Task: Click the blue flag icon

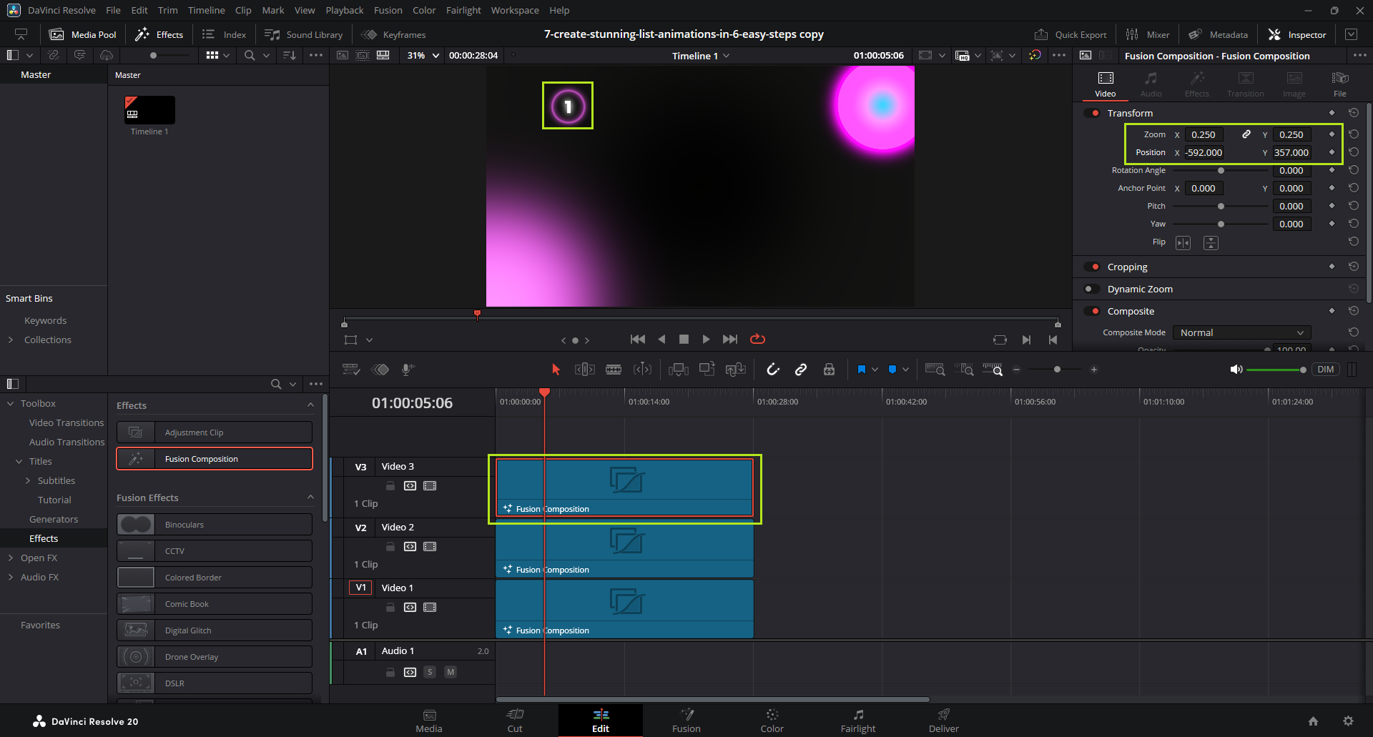Action: (x=861, y=370)
